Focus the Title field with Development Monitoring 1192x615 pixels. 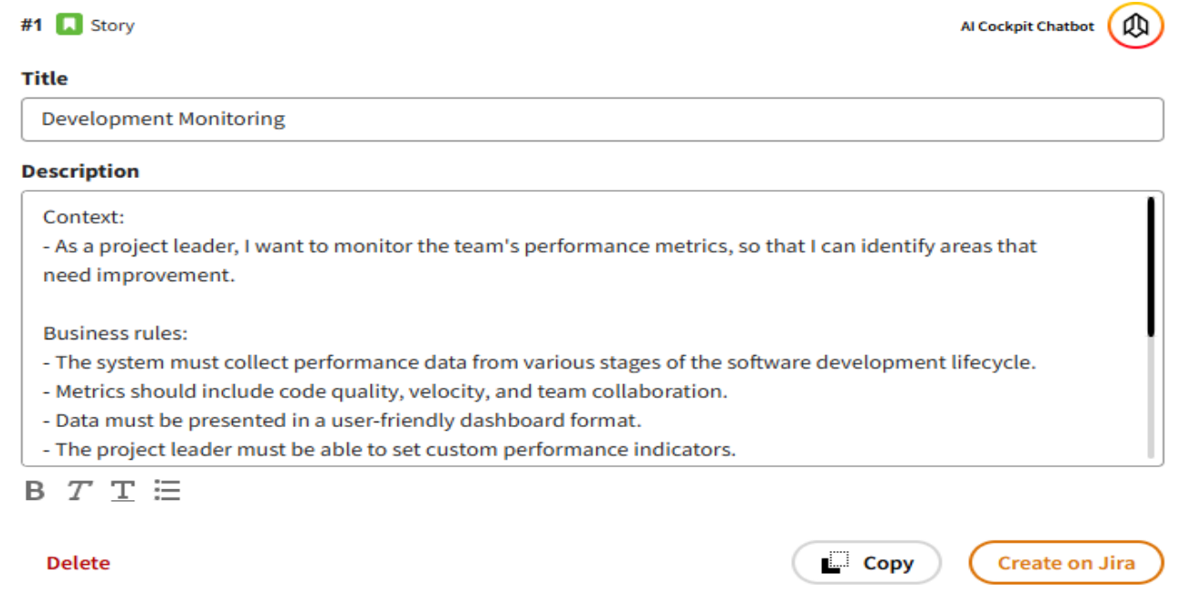coord(592,120)
